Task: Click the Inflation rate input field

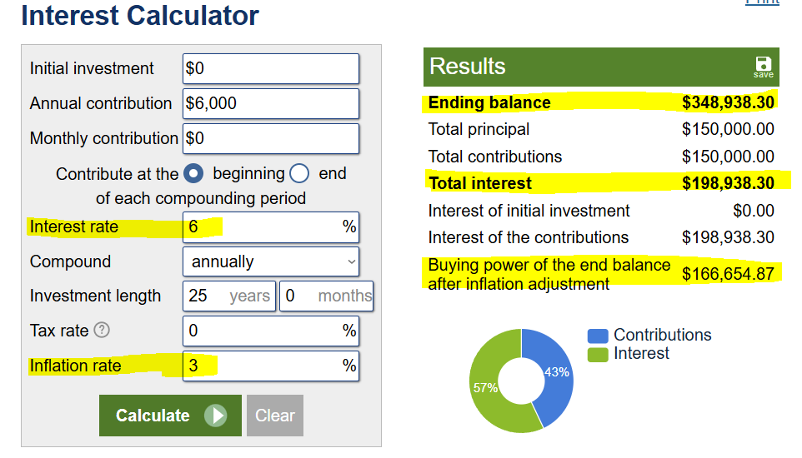Action: coord(271,366)
